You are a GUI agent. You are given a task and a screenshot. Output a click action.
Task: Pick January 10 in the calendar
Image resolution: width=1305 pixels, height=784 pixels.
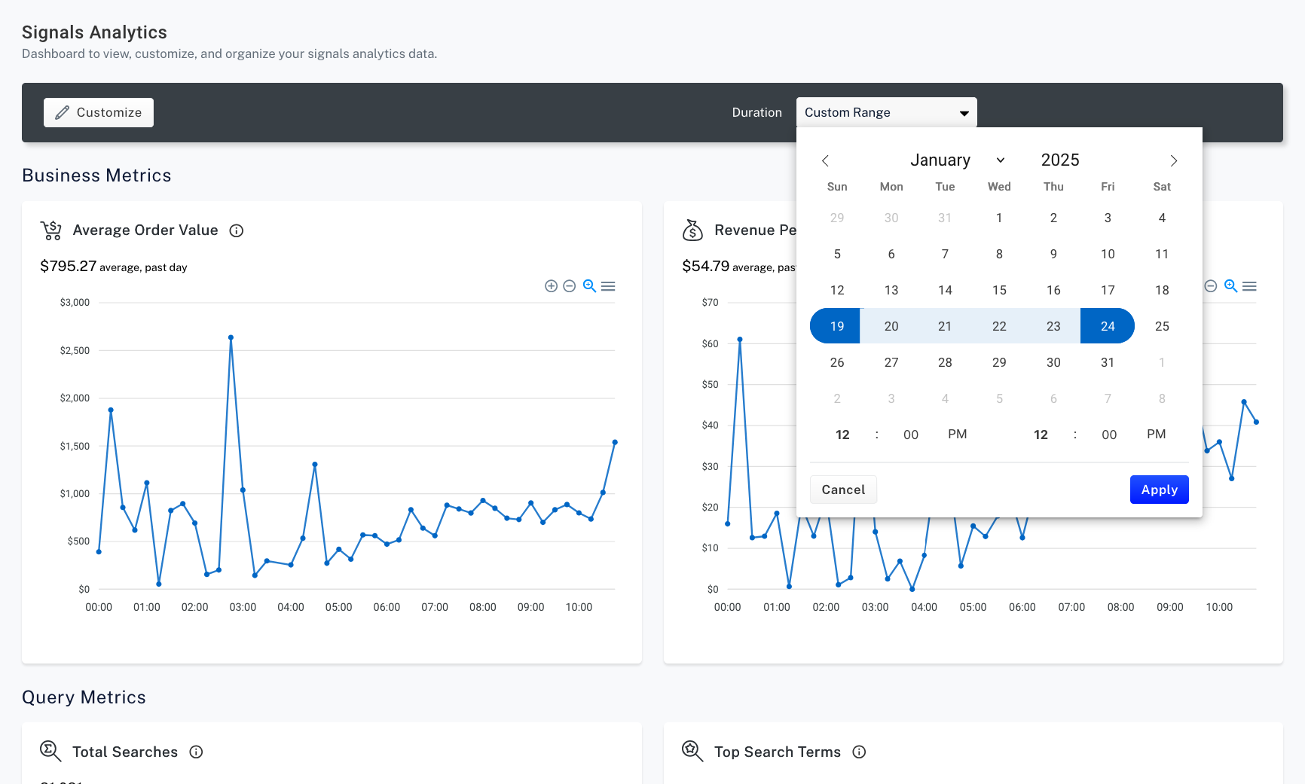click(x=1108, y=254)
